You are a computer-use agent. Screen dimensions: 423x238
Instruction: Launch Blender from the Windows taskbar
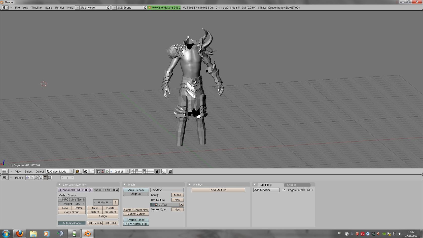[87, 233]
